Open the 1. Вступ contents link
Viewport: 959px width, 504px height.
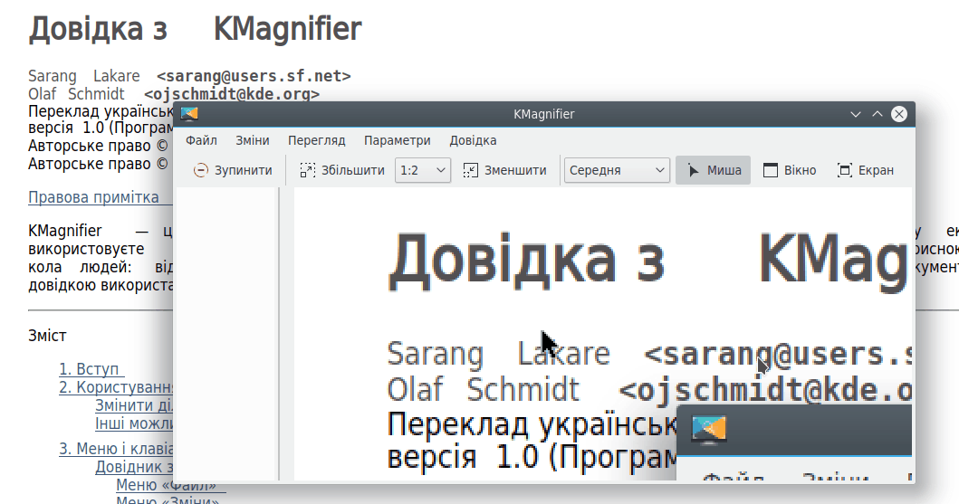point(89,369)
